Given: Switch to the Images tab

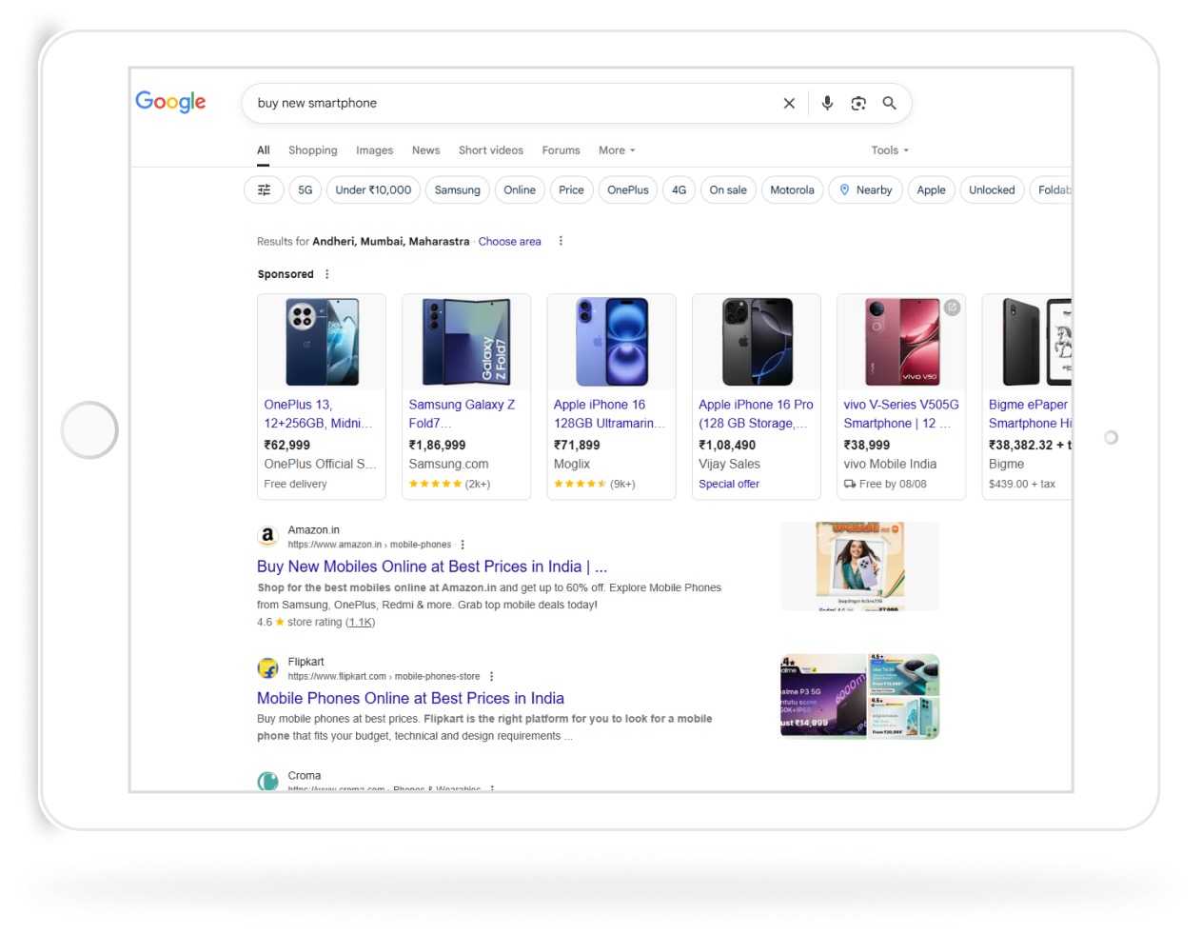Looking at the screenshot, I should (x=374, y=150).
